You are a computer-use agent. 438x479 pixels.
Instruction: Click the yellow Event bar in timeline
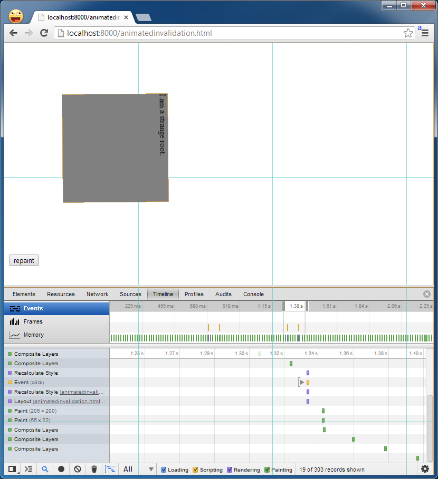click(308, 382)
